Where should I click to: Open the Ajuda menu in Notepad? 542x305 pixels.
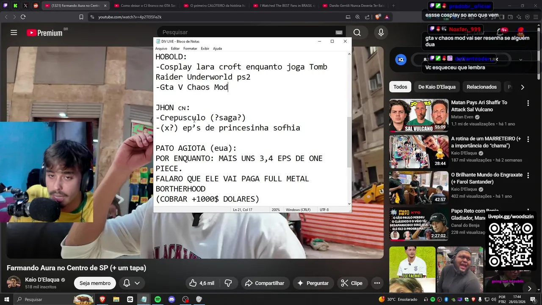217,49
